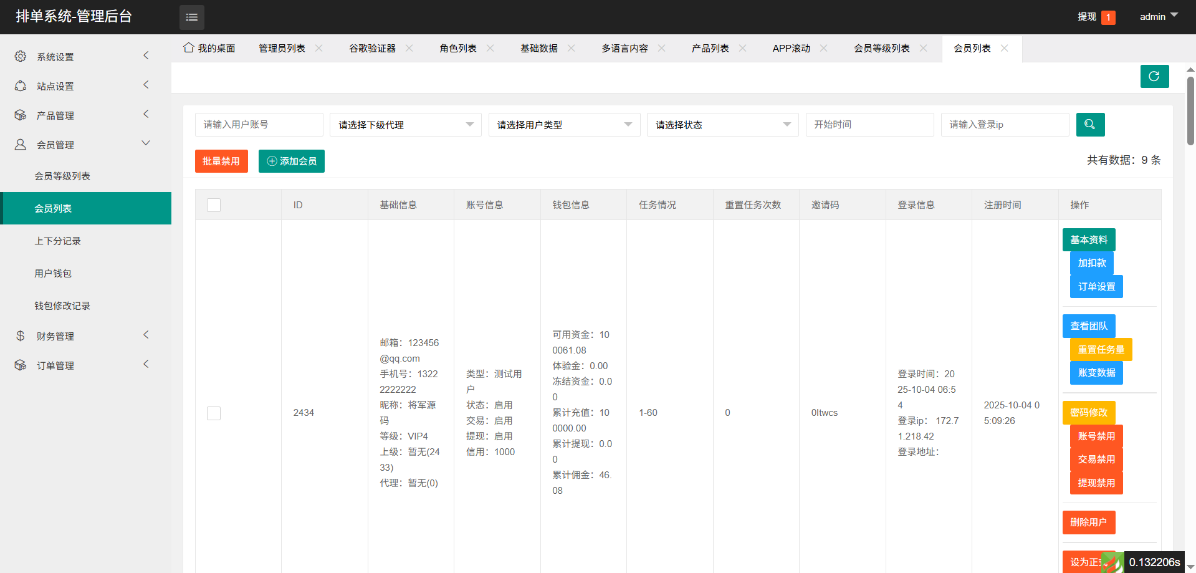
Task: Open the 提现 notification badge
Action: click(1108, 17)
